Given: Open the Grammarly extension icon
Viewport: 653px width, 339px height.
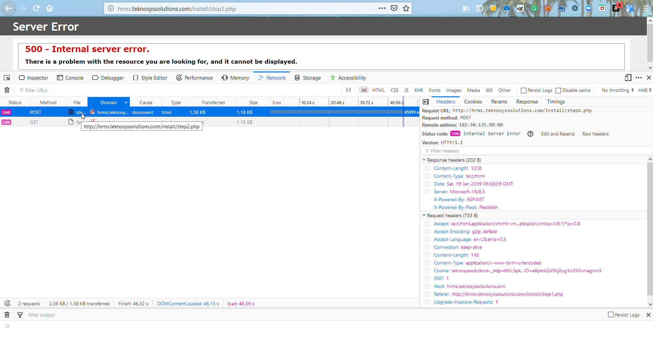Looking at the screenshot, I should tap(534, 8).
